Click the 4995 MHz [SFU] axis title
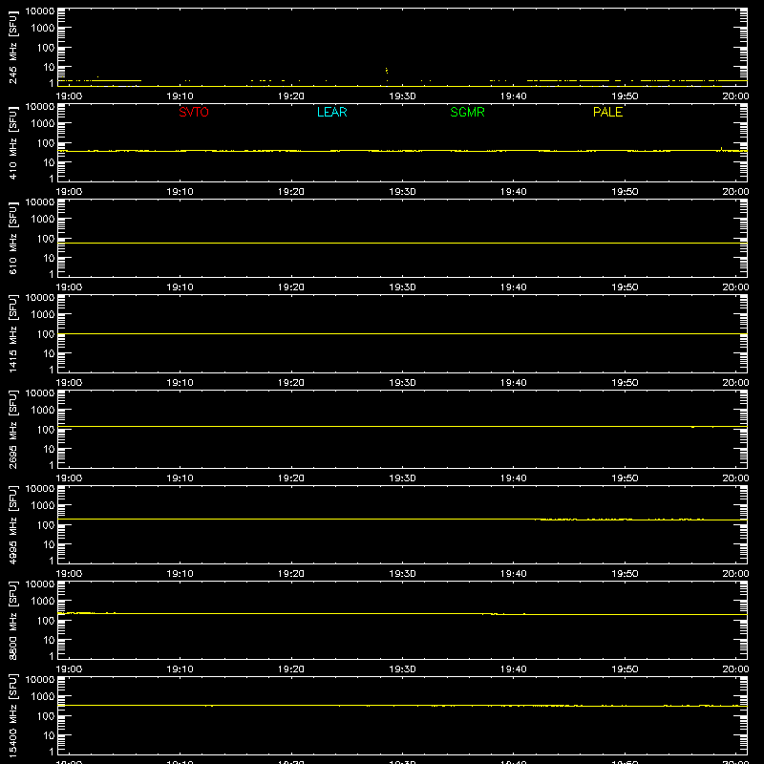Image resolution: width=764 pixels, height=764 pixels. point(12,524)
